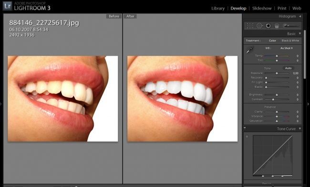Viewport: 310px width, 187px height.
Task: Toggle the Tone Curve panel switch
Action: pyautogui.click(x=245, y=128)
